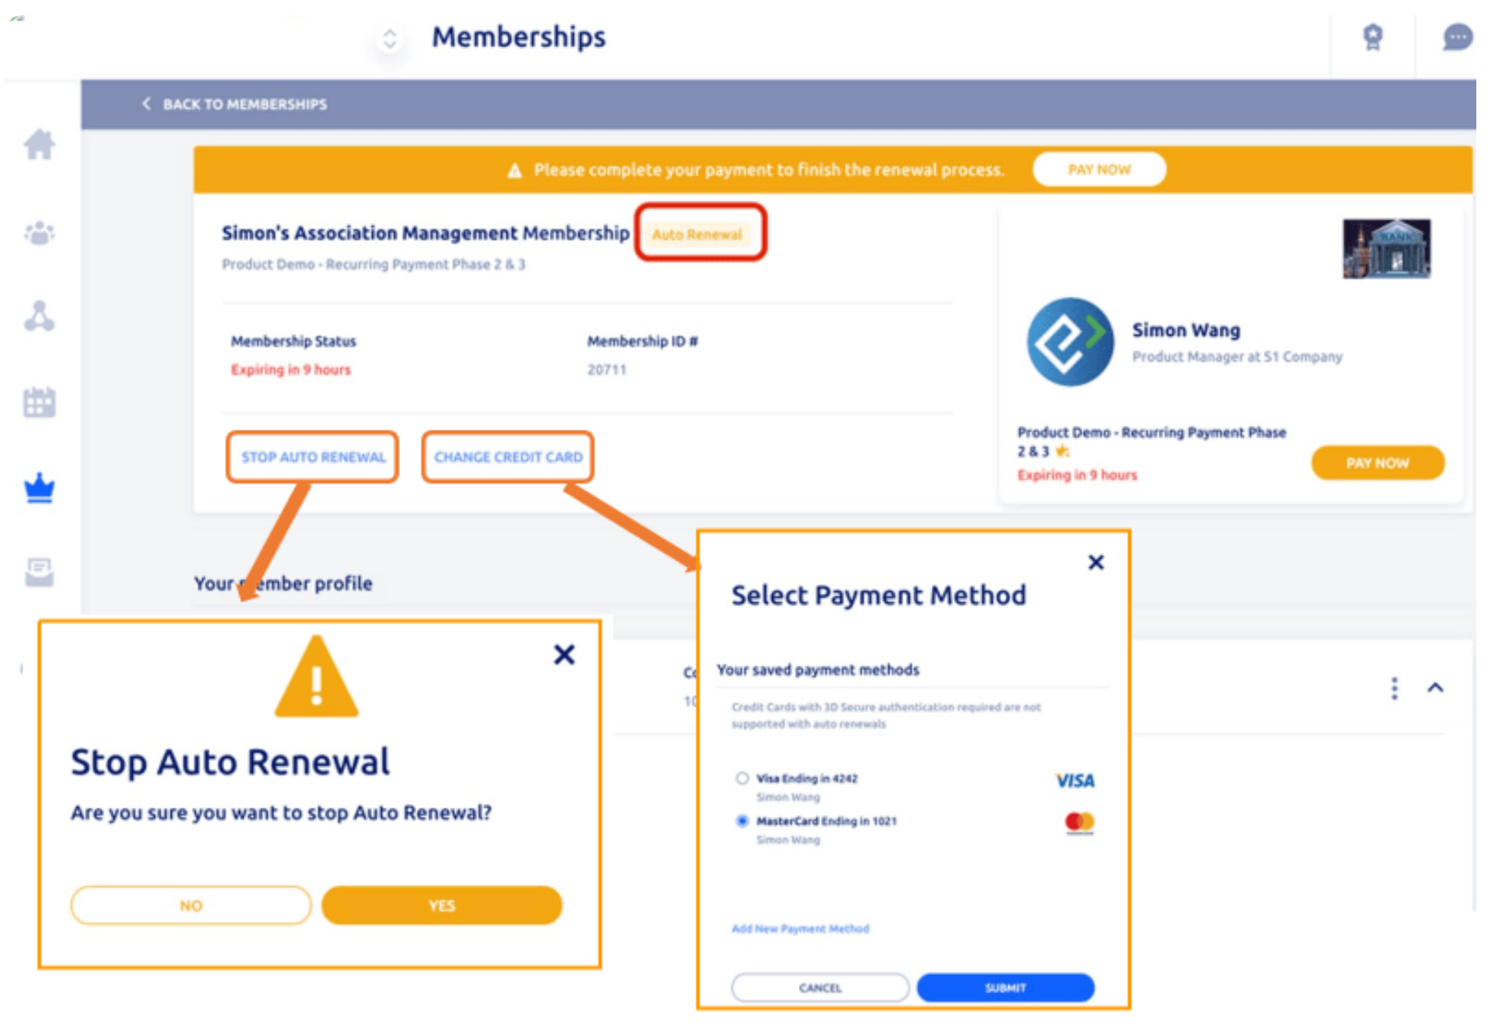The image size is (1493, 1031).
Task: Open the crown Memberships icon in the sidebar
Action: (x=39, y=487)
